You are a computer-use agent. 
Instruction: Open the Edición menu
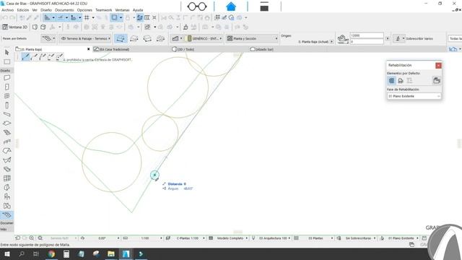tap(23, 10)
